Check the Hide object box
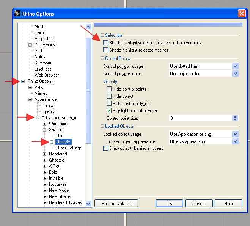Image resolution: width=250 pixels, height=226 pixels. click(109, 96)
